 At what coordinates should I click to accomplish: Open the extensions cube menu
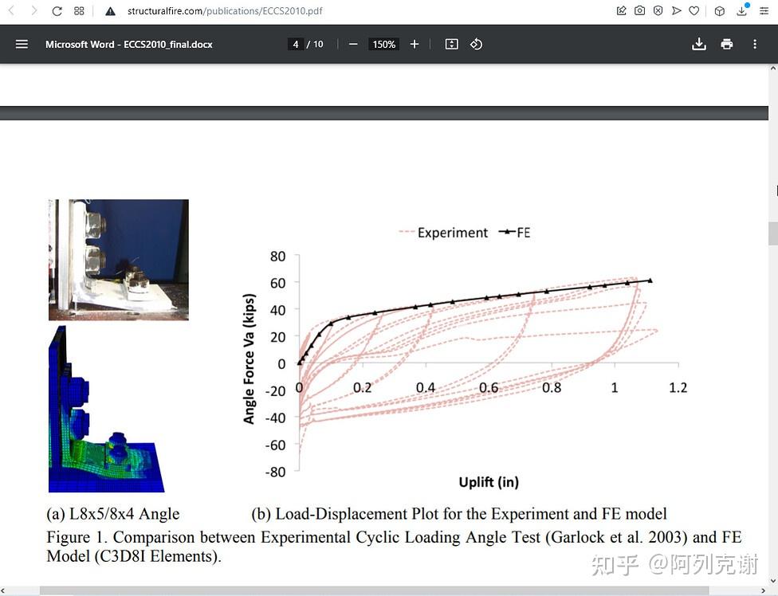(720, 10)
